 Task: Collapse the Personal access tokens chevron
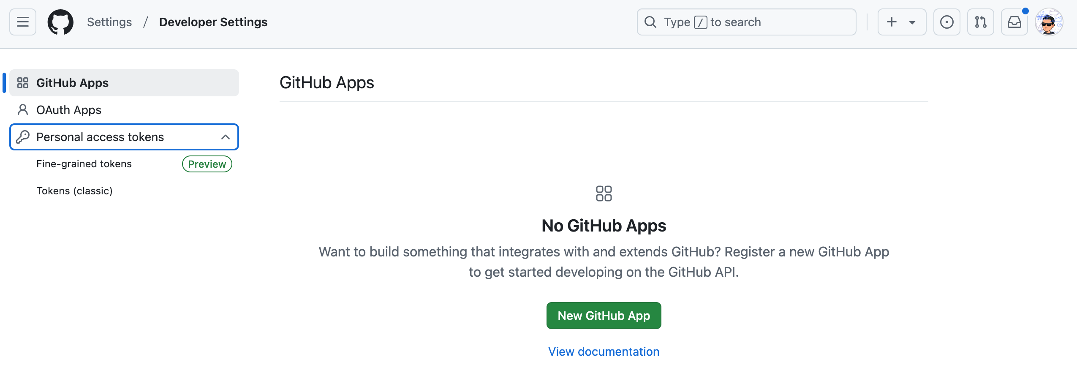coord(226,137)
